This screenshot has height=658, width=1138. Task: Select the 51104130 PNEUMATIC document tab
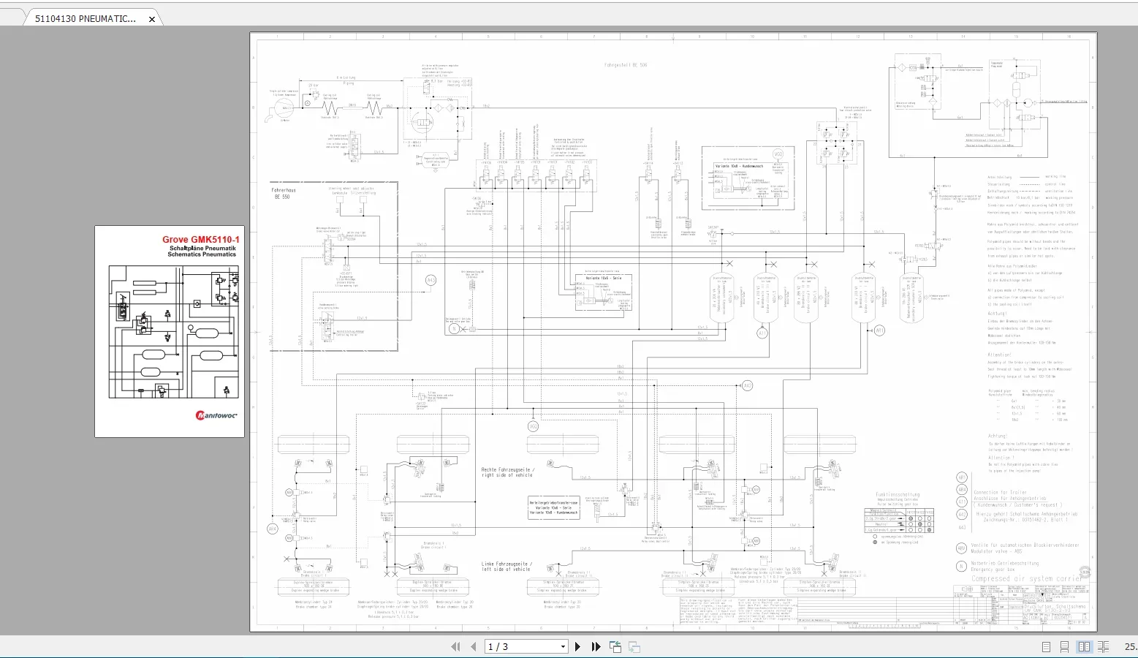86,18
